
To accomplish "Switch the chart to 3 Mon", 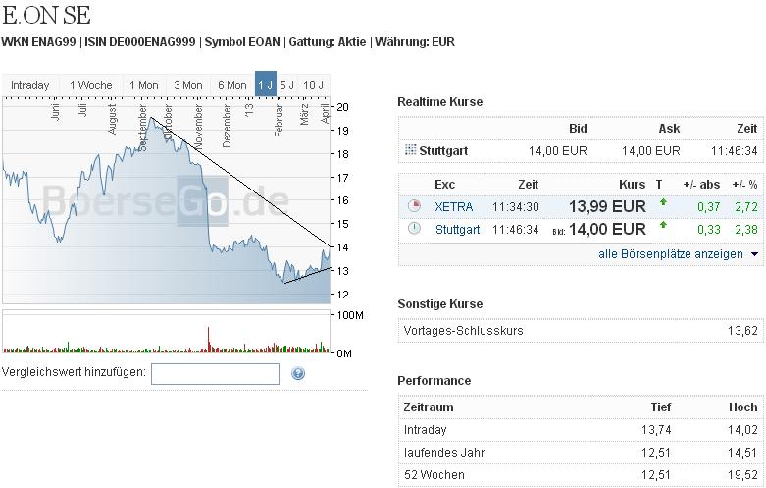I will tap(188, 85).
